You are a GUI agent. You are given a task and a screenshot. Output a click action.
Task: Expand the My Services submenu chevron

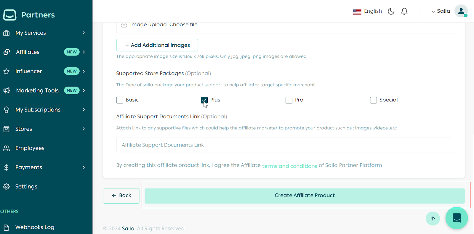[x=84, y=33]
